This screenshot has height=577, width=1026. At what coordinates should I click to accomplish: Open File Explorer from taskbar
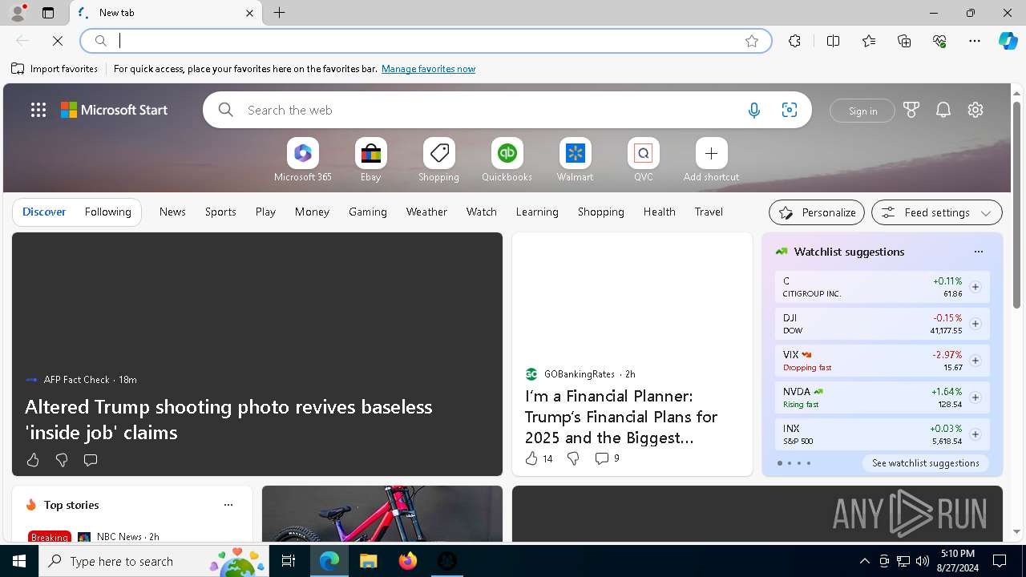pyautogui.click(x=369, y=561)
